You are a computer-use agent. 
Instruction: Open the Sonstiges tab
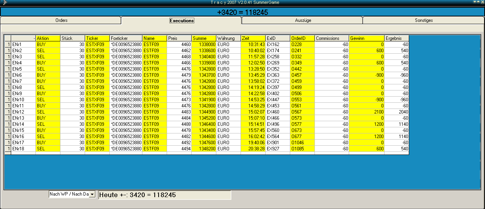point(423,20)
